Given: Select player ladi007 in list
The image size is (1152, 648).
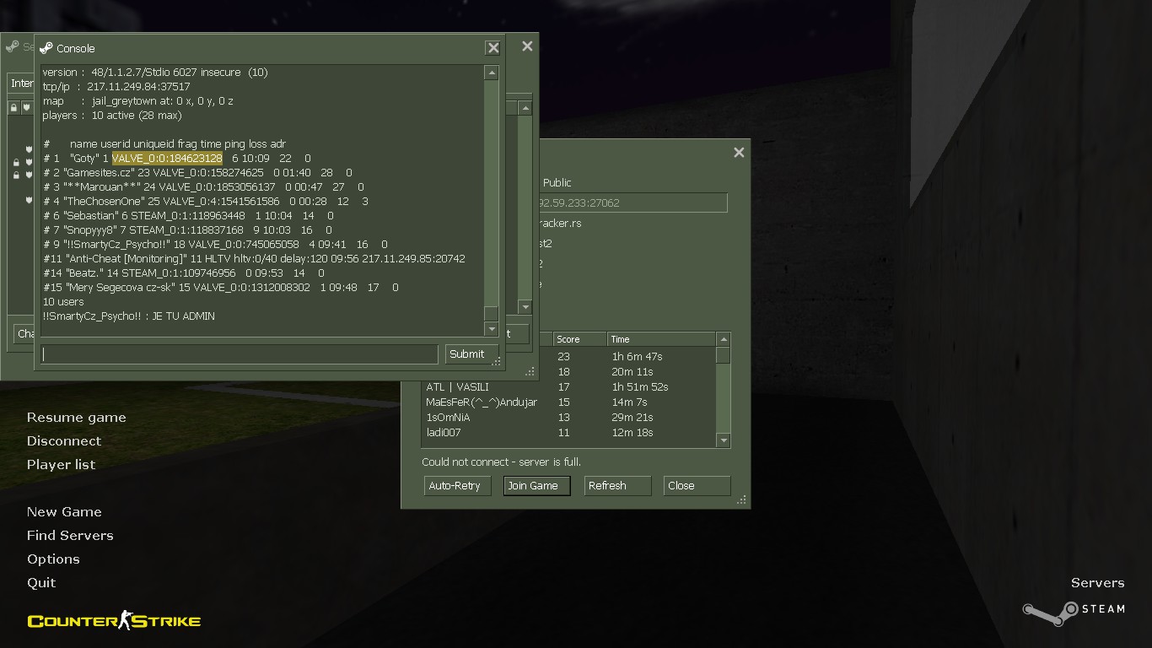Looking at the screenshot, I should point(444,433).
